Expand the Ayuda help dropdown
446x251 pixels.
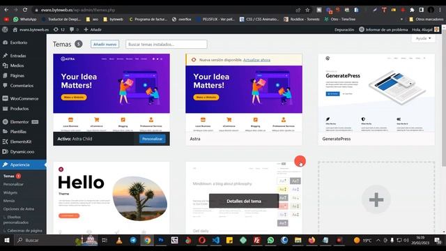point(423,38)
